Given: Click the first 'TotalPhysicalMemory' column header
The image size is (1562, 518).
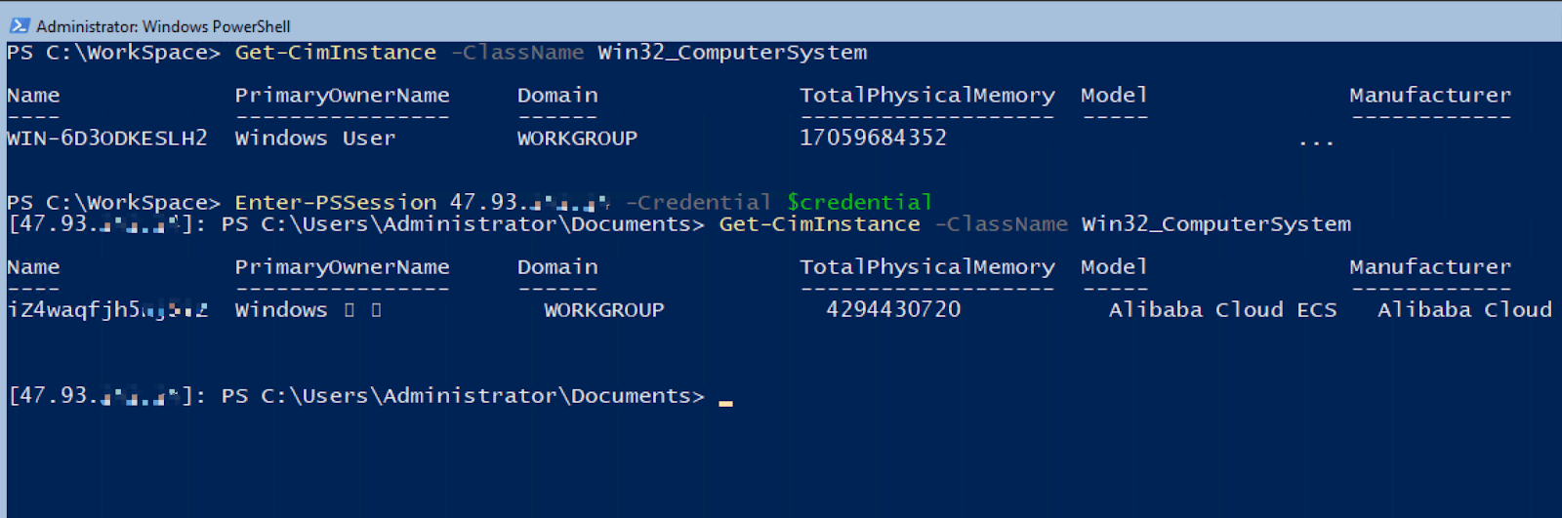Looking at the screenshot, I should [927, 96].
